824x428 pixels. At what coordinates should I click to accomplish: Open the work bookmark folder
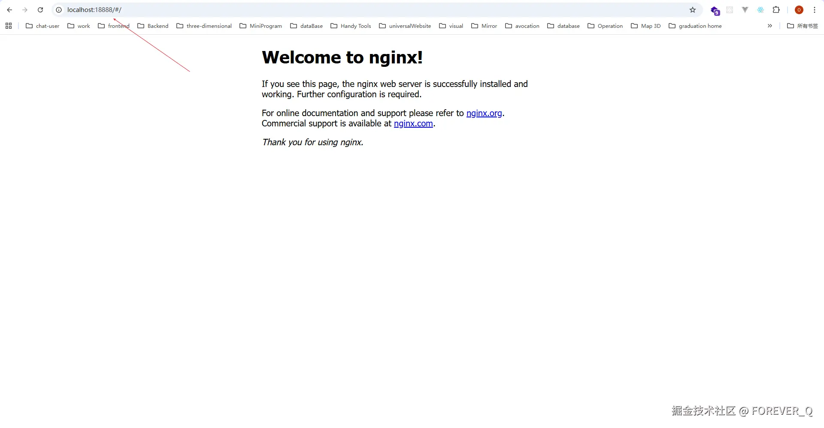click(79, 26)
